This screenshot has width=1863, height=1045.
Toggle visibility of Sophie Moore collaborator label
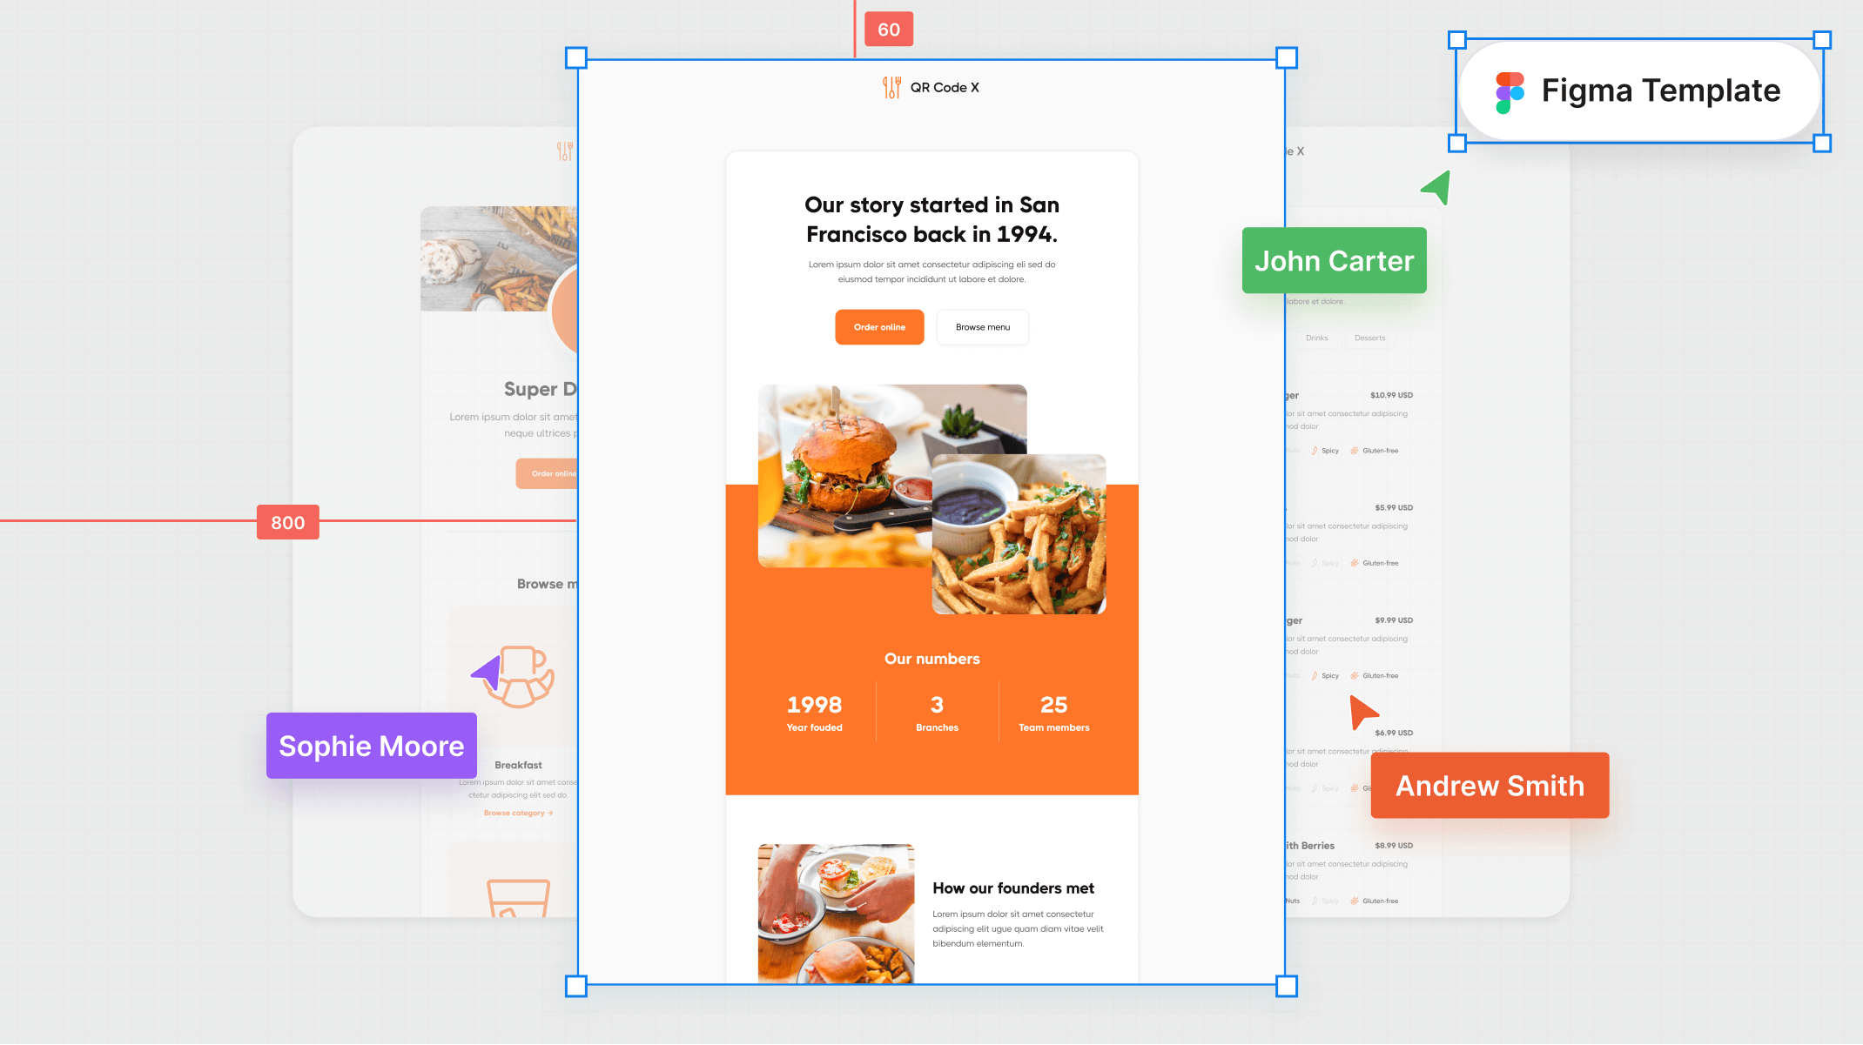click(371, 746)
